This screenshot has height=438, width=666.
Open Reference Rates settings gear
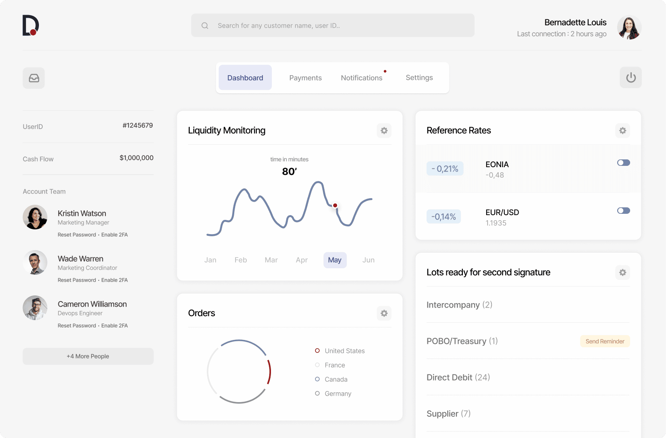(x=622, y=130)
